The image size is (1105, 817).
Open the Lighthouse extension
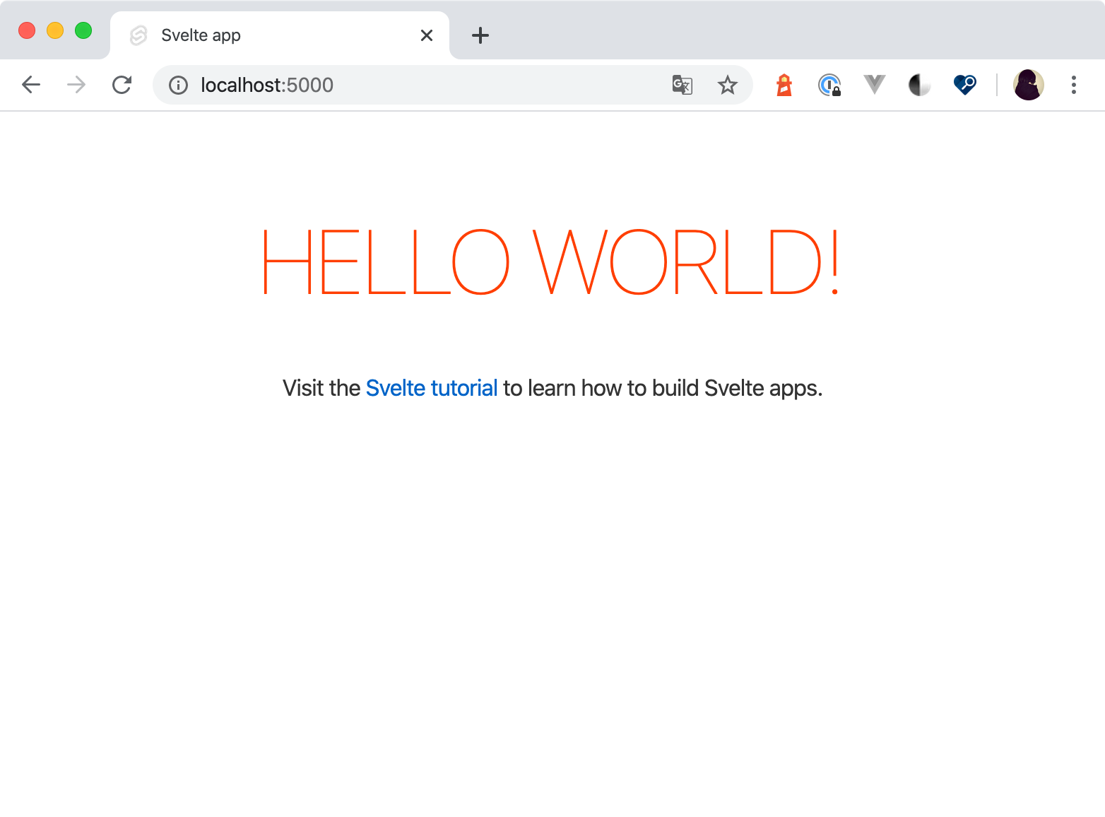point(784,85)
